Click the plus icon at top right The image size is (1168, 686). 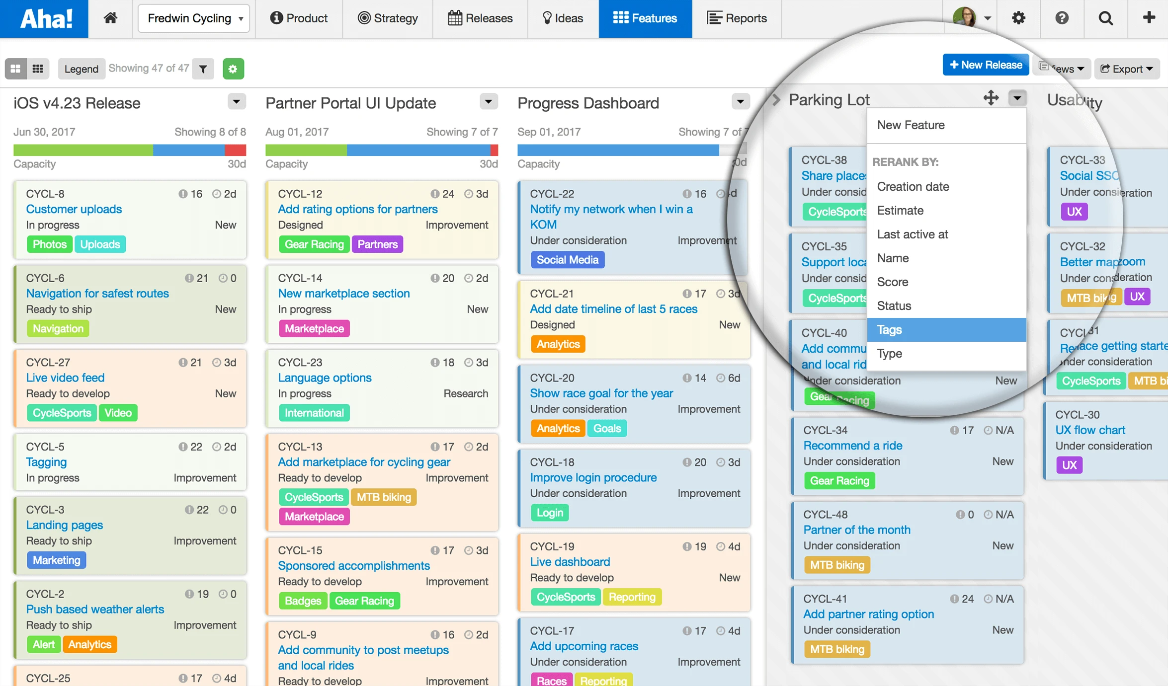pos(1149,18)
